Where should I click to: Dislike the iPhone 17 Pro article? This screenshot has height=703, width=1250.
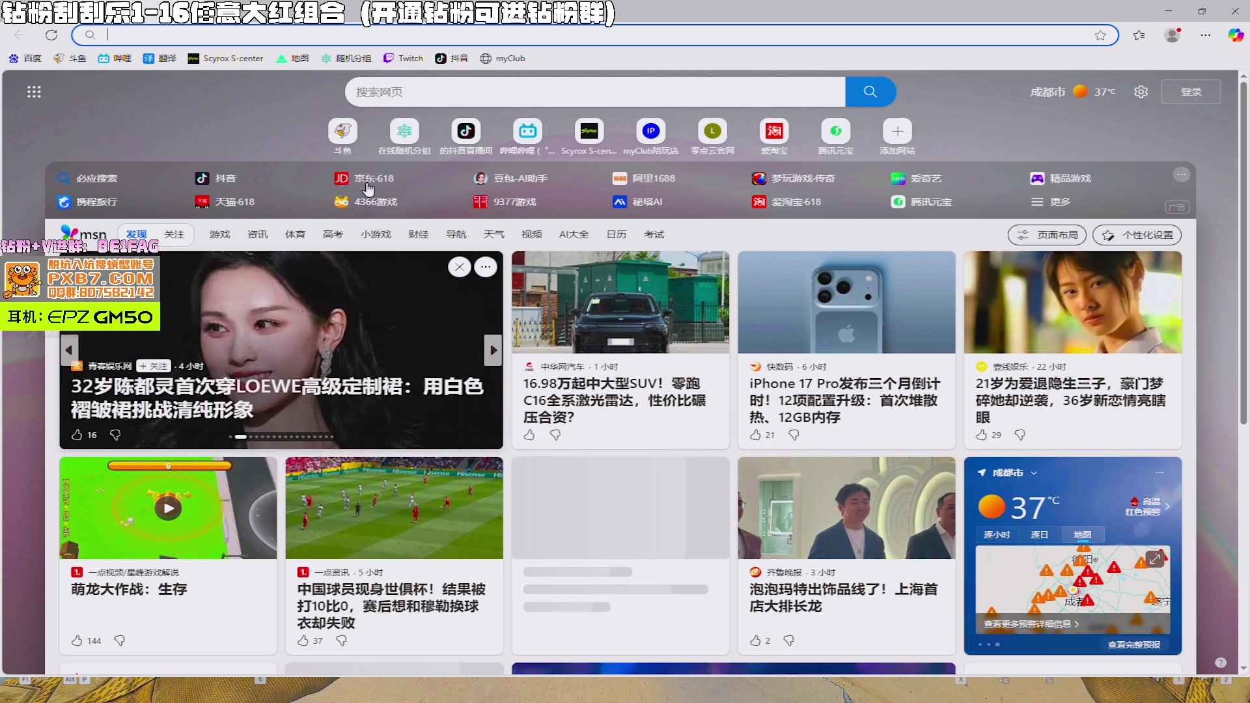point(794,435)
